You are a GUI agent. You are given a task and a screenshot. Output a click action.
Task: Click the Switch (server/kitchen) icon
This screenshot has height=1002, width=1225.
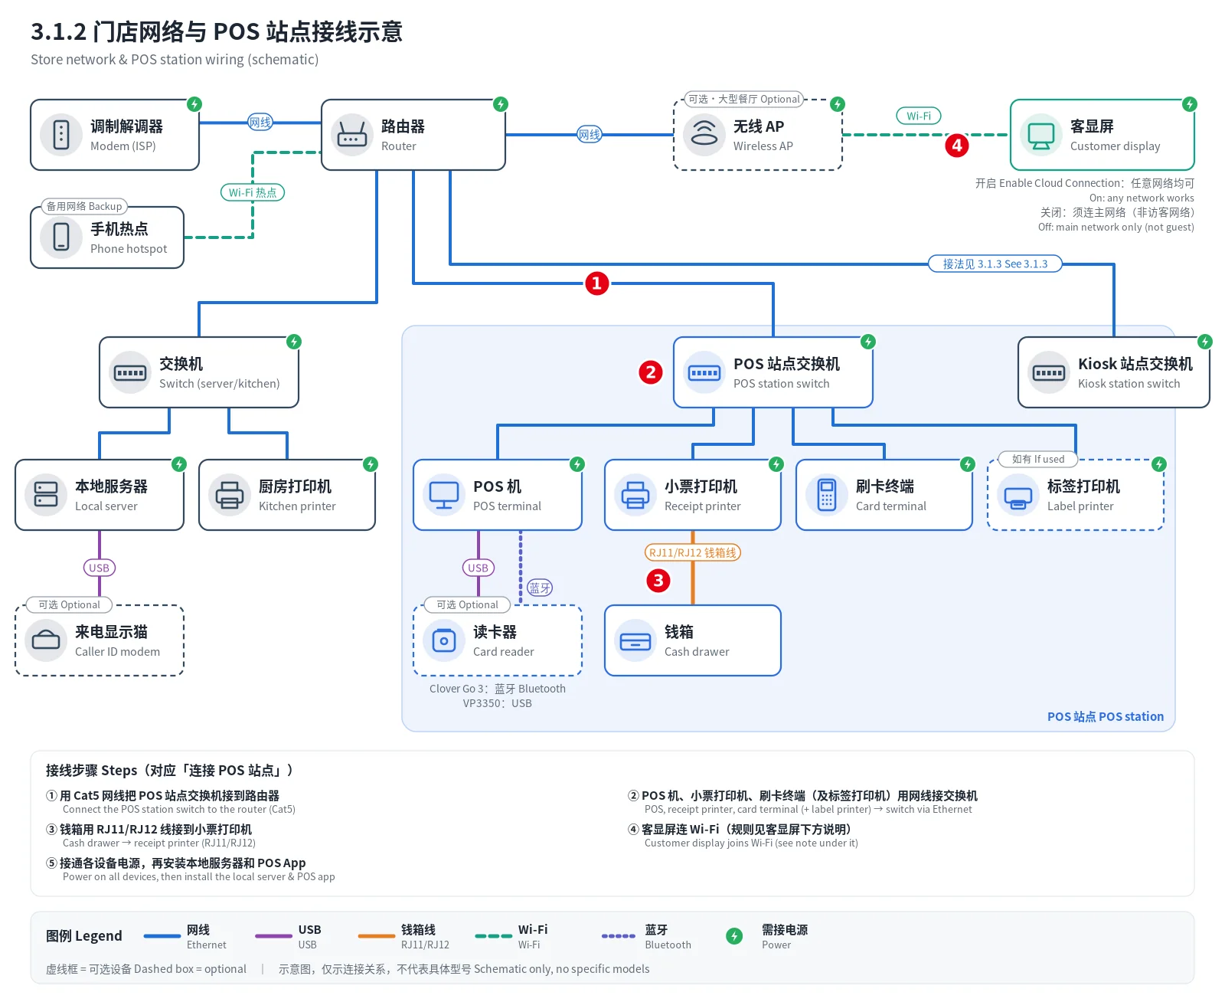130,372
